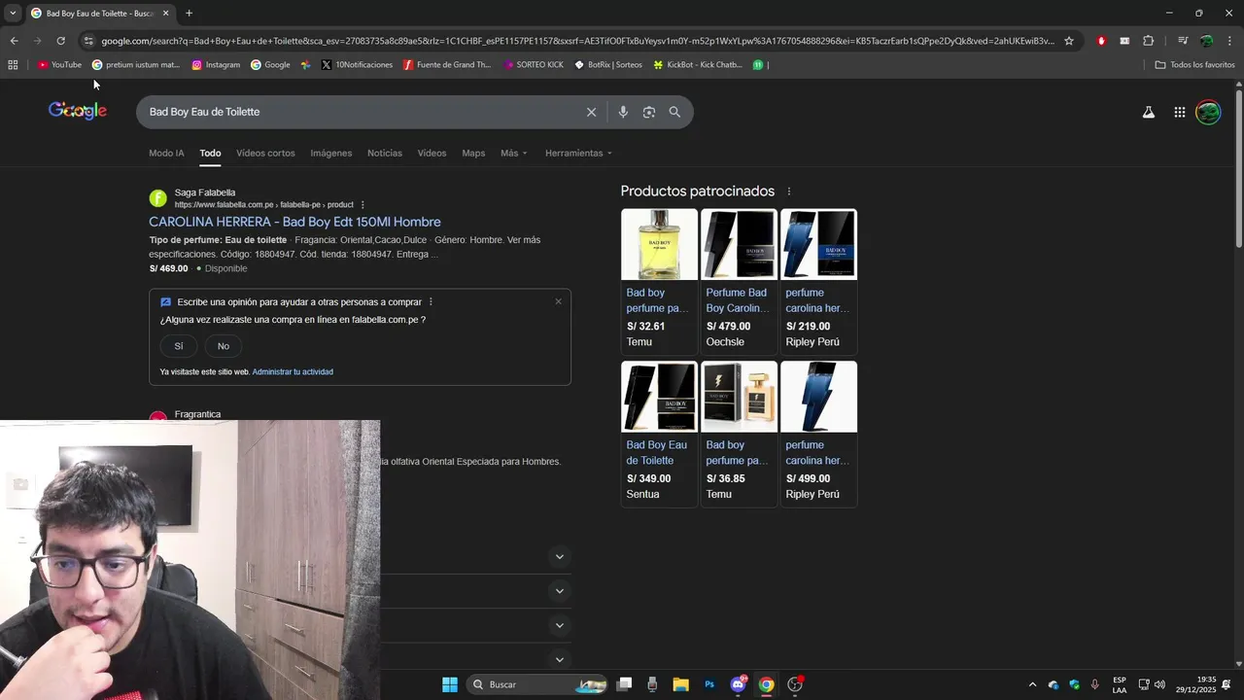Open the notifications bell in the tray

[x=1227, y=685]
